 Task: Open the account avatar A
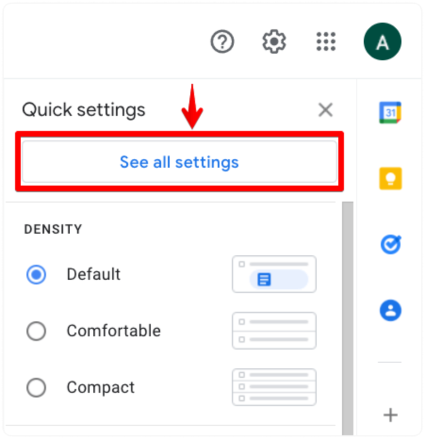tap(383, 41)
